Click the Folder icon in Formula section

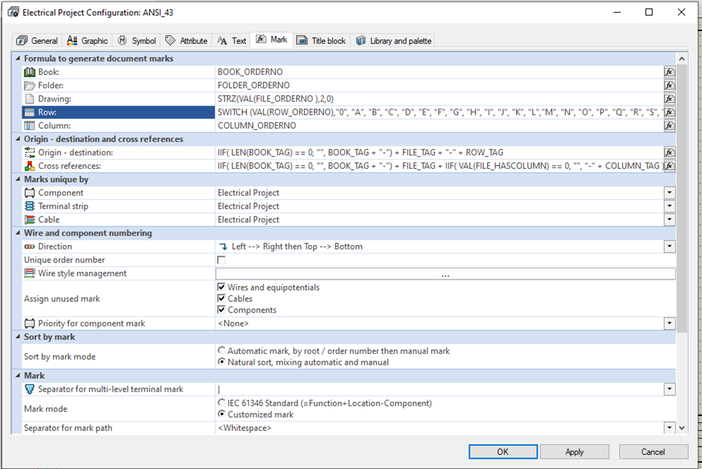[28, 85]
